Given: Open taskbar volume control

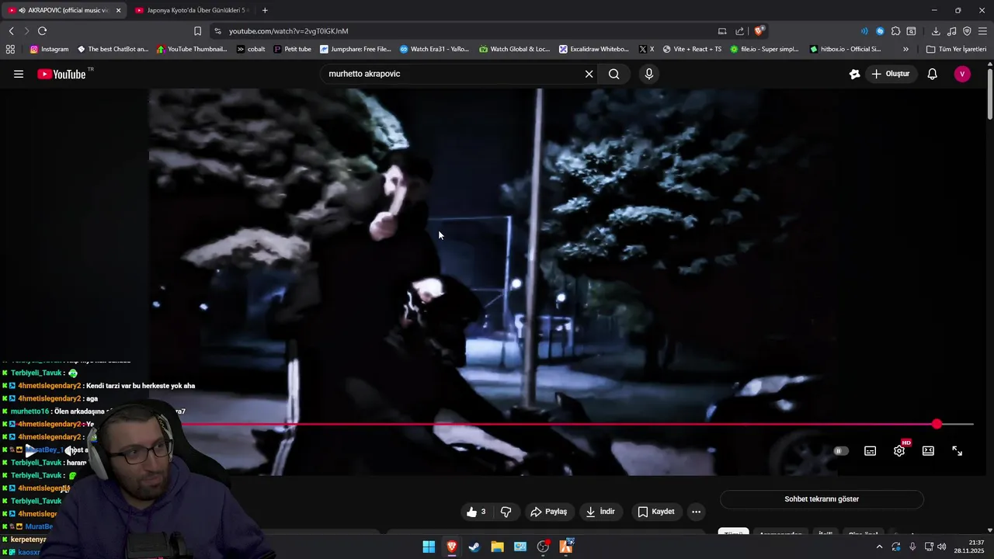Looking at the screenshot, I should [x=942, y=547].
